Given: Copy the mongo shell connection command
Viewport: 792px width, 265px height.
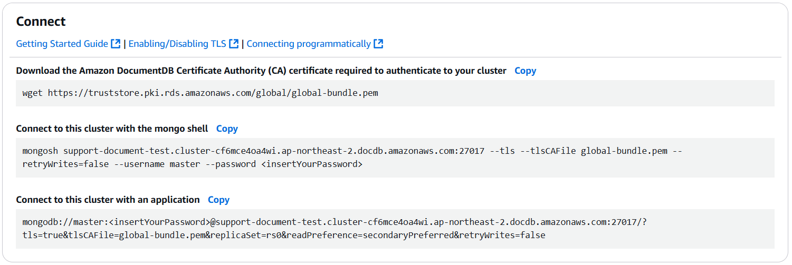Looking at the screenshot, I should click(227, 129).
